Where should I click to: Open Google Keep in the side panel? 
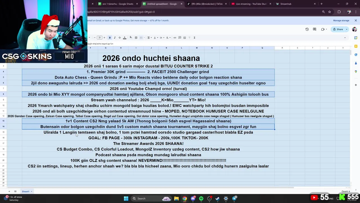[356, 46]
